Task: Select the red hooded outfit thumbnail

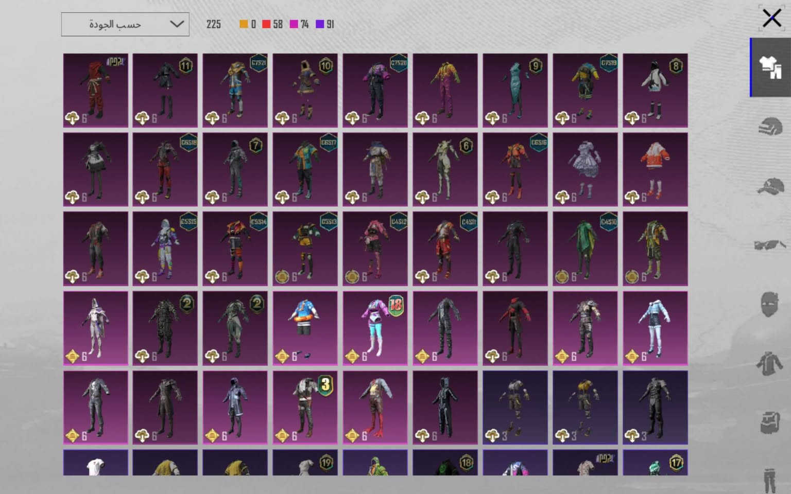Action: point(95,90)
